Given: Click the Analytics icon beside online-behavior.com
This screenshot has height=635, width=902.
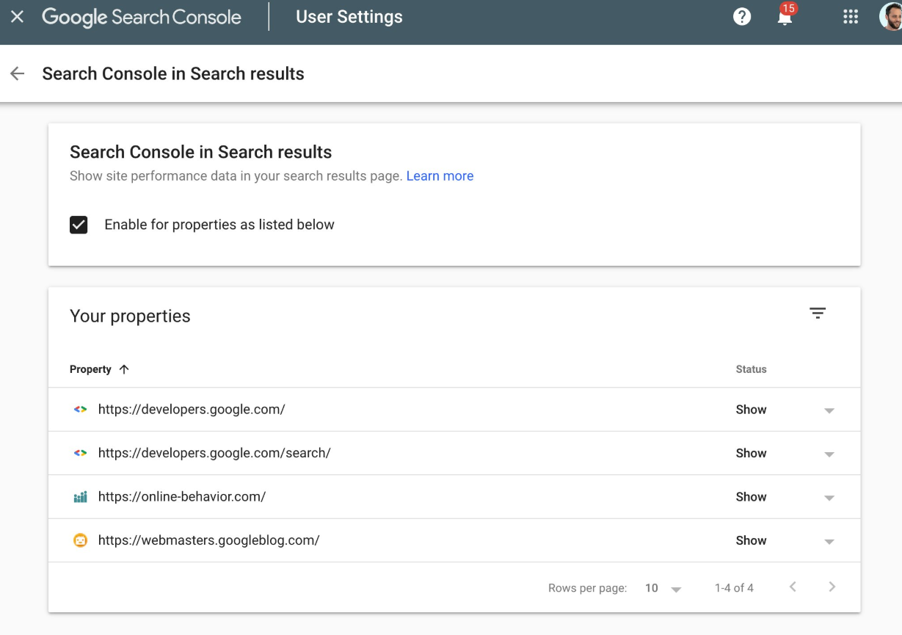Looking at the screenshot, I should 81,496.
